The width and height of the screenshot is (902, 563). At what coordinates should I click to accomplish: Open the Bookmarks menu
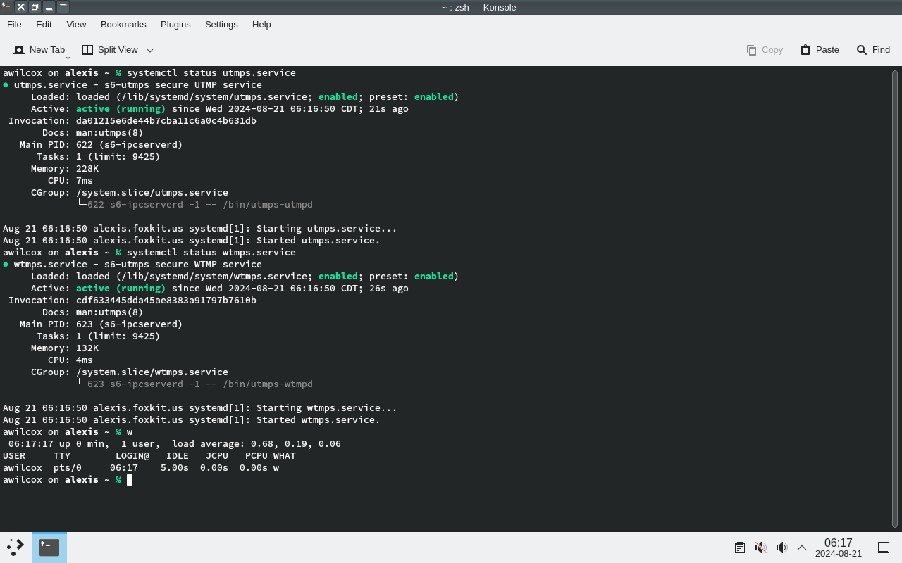pos(123,24)
